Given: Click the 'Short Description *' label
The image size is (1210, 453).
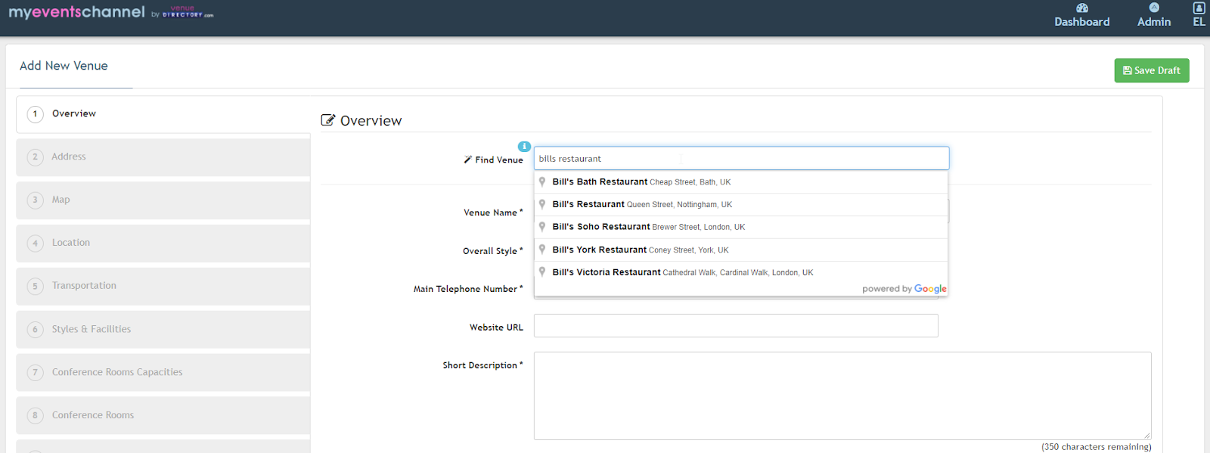Looking at the screenshot, I should click(482, 365).
